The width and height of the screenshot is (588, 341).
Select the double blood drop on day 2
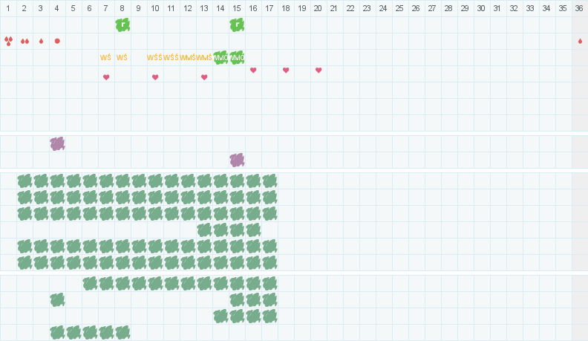pos(24,41)
